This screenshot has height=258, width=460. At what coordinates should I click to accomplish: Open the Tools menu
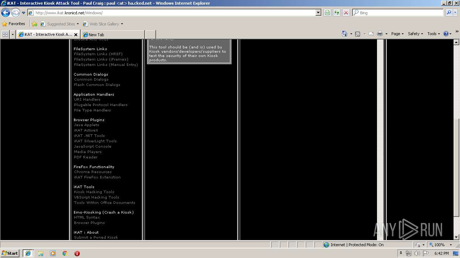[433, 34]
